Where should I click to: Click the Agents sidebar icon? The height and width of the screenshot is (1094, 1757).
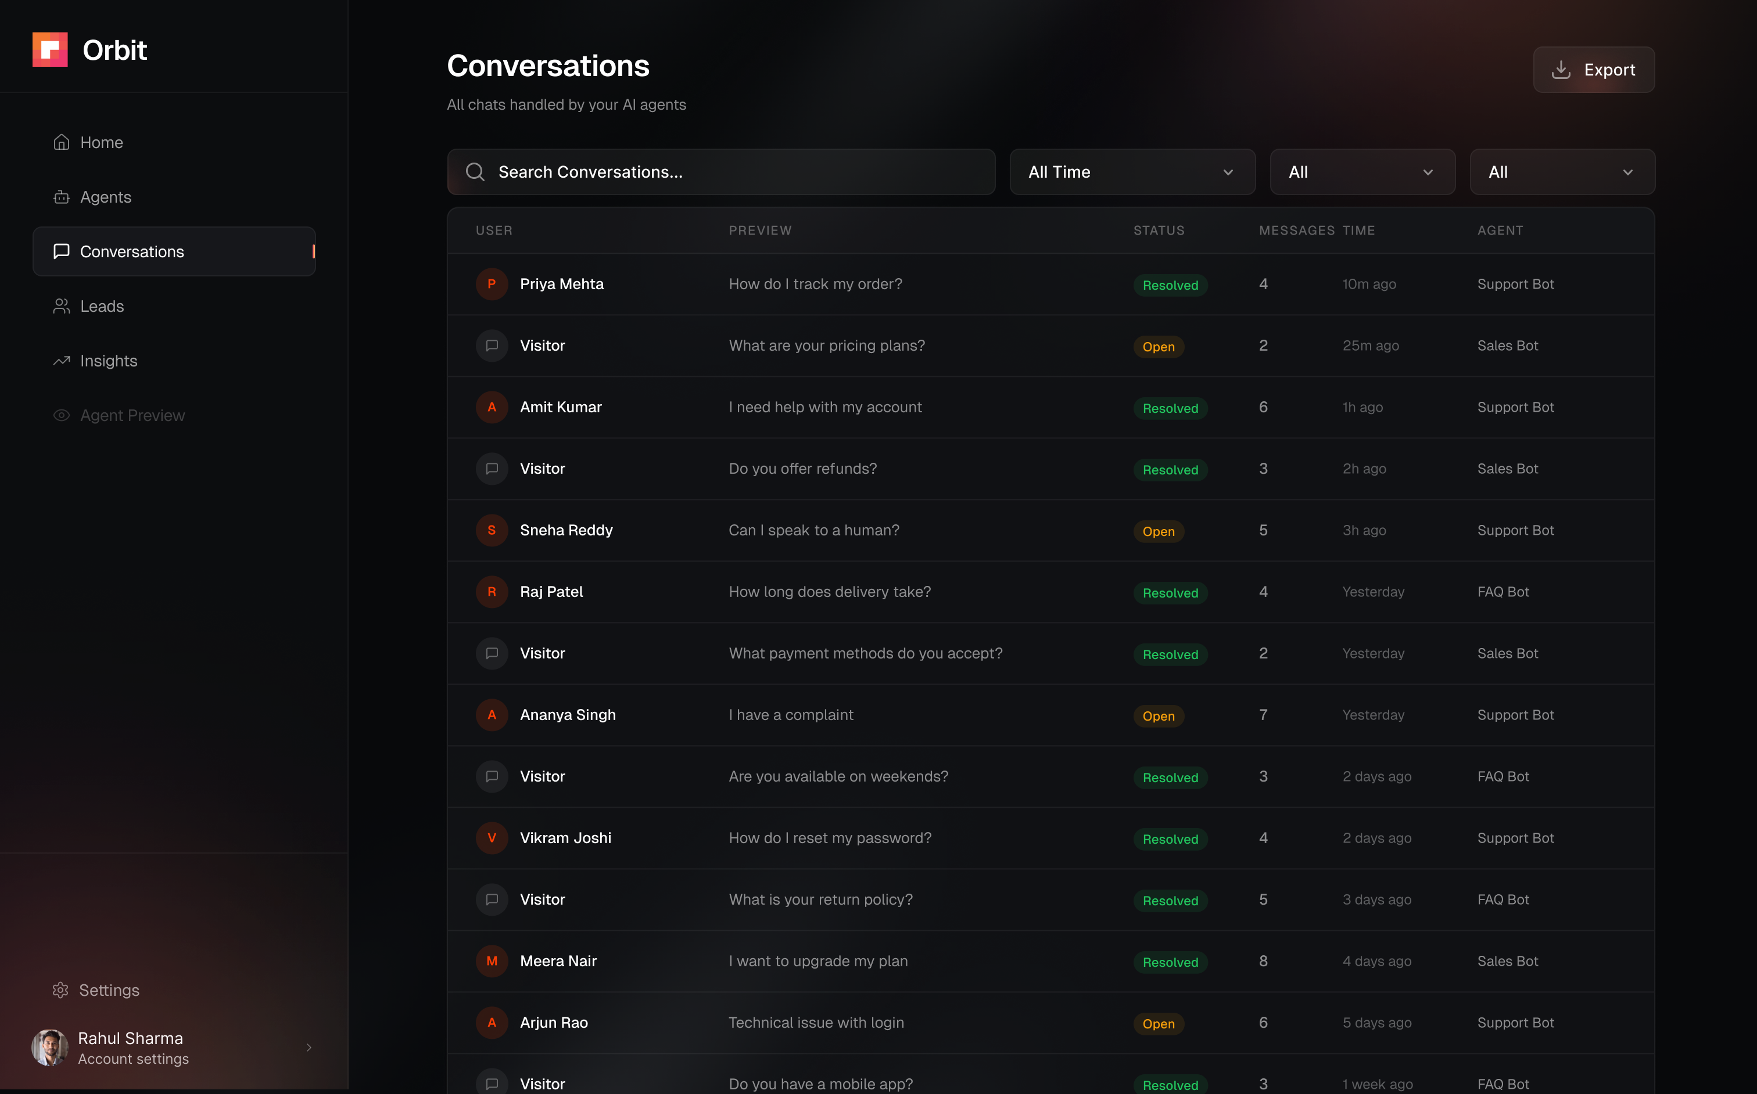(x=62, y=197)
